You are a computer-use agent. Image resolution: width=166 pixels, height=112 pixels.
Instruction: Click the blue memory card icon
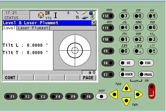tap(85, 18)
